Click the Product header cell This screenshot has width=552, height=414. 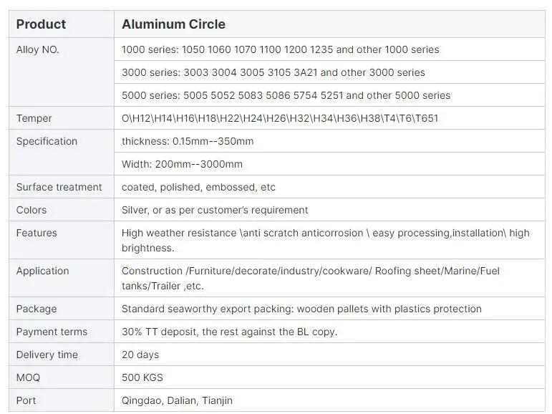point(41,24)
